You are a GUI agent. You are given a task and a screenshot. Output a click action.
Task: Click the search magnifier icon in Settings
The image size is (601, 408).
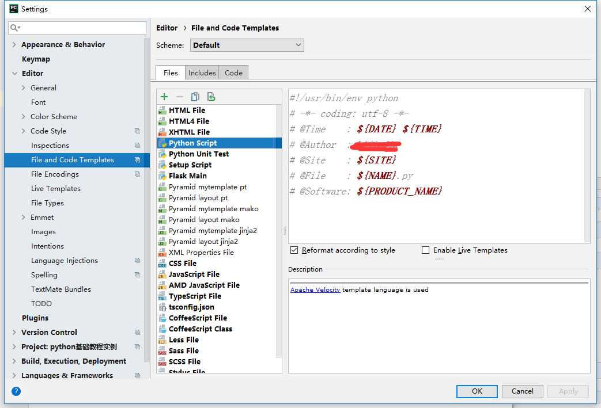pos(14,28)
